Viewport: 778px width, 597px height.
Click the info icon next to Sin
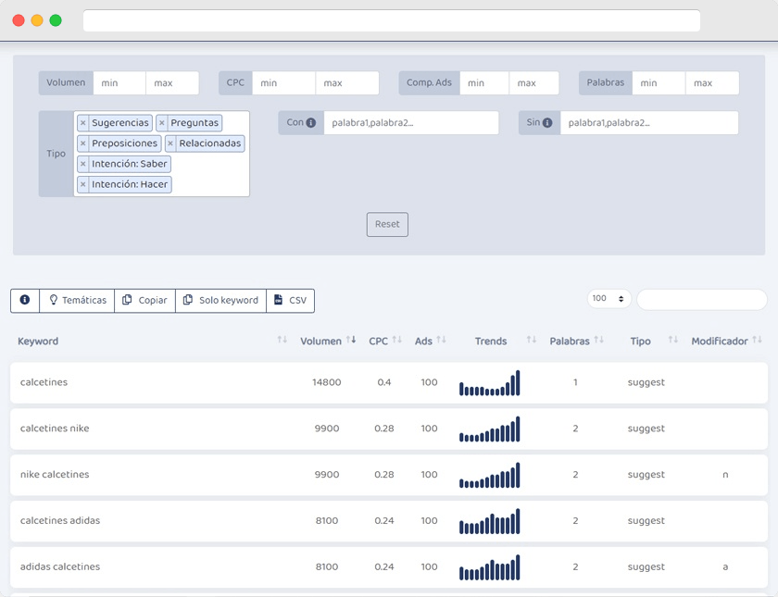click(x=547, y=122)
